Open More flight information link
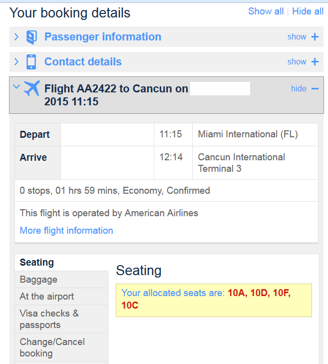The image size is (328, 364). pyautogui.click(x=66, y=231)
